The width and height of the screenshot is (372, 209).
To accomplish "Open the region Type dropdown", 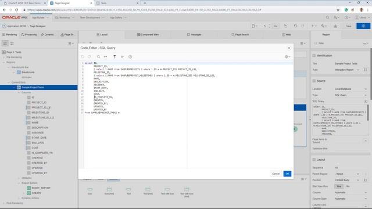I will (348, 70).
